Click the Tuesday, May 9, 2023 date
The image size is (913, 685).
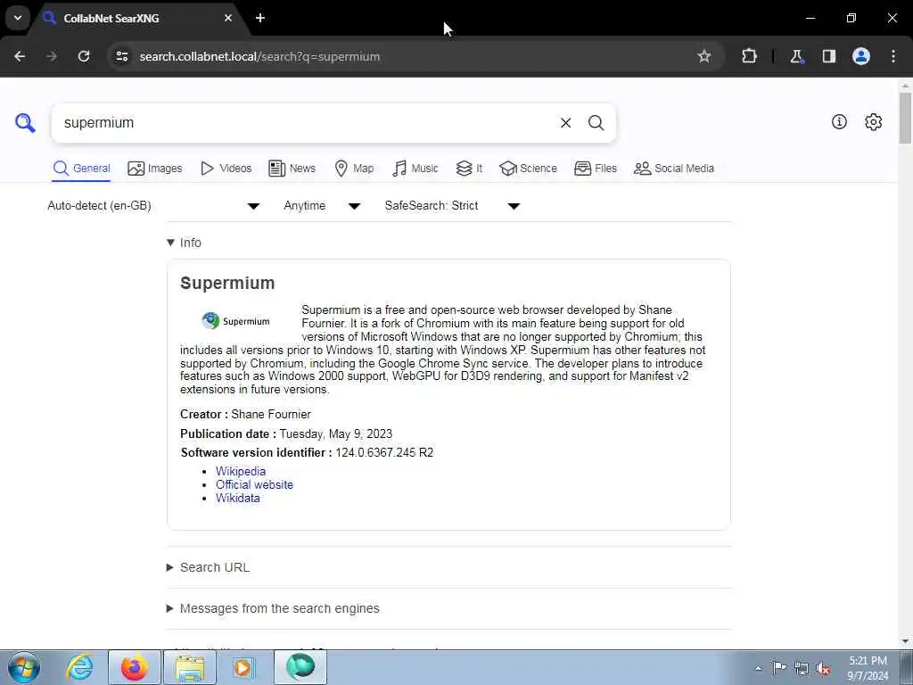pos(336,434)
